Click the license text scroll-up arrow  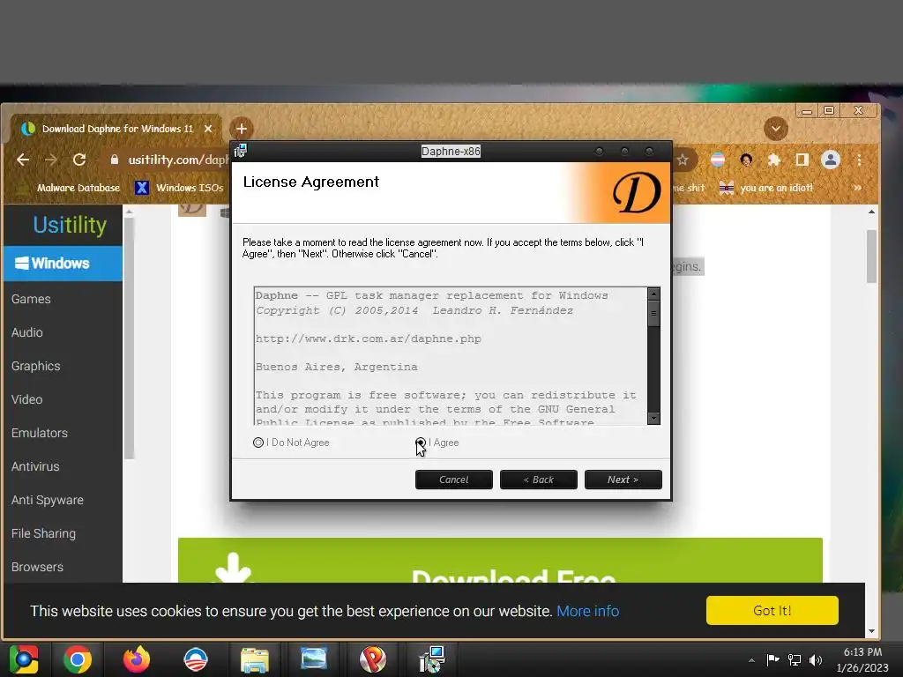(x=653, y=294)
